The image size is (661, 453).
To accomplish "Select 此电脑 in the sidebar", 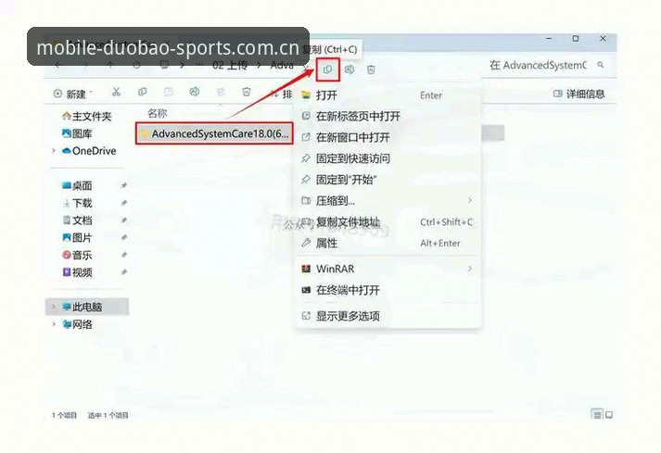I will [87, 307].
